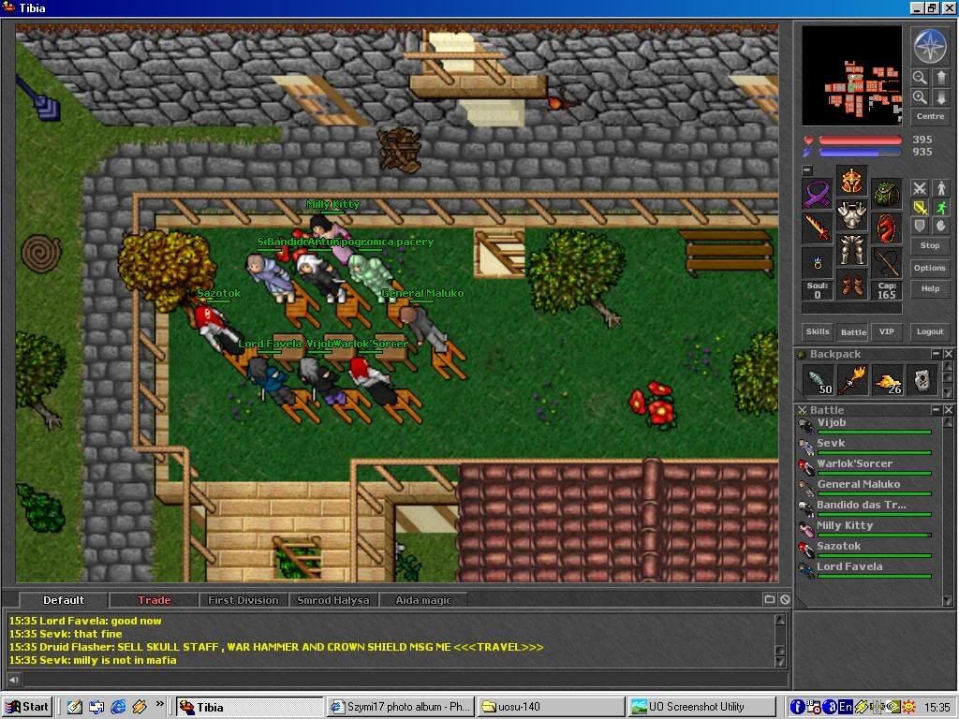Viewport: 959px width, 719px height.
Task: Expand hidden Quick Launch icons chevron
Action: [x=159, y=704]
